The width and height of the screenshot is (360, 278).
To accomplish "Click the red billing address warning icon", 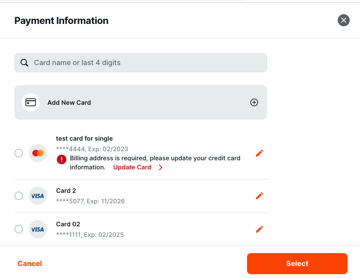I will (62, 159).
